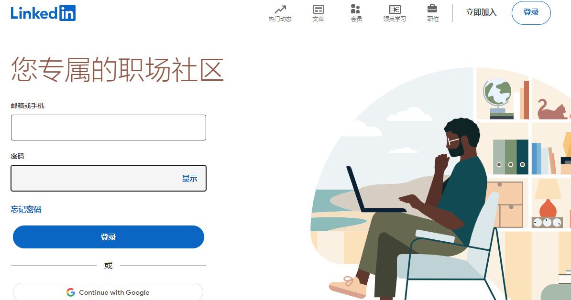The height and width of the screenshot is (300, 571).
Task: Open the 忘记密码 forgot password link
Action: pyautogui.click(x=26, y=209)
